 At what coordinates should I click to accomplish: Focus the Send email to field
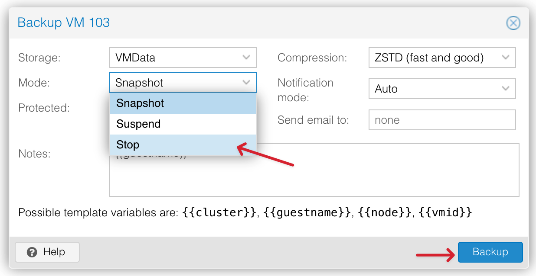442,120
